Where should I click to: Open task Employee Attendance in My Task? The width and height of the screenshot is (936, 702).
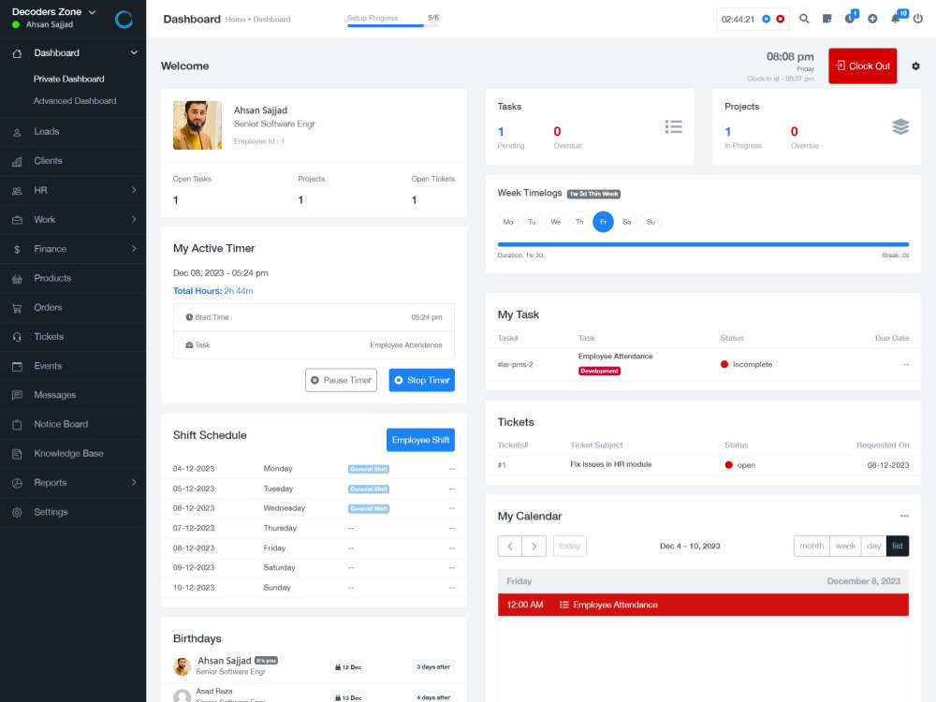tap(616, 357)
